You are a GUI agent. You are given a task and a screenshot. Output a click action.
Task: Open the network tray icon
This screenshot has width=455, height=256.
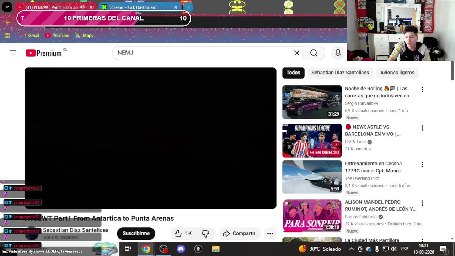[x=386, y=249]
